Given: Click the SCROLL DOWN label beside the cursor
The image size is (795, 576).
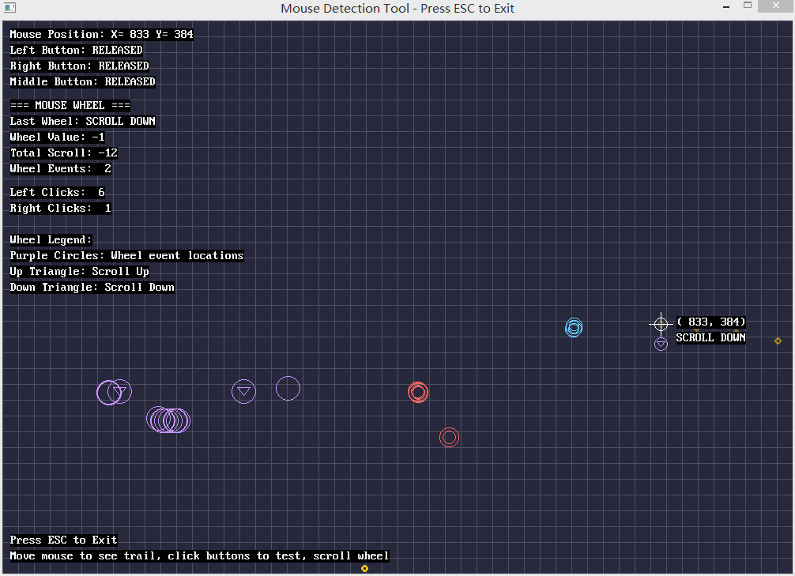Looking at the screenshot, I should click(710, 338).
